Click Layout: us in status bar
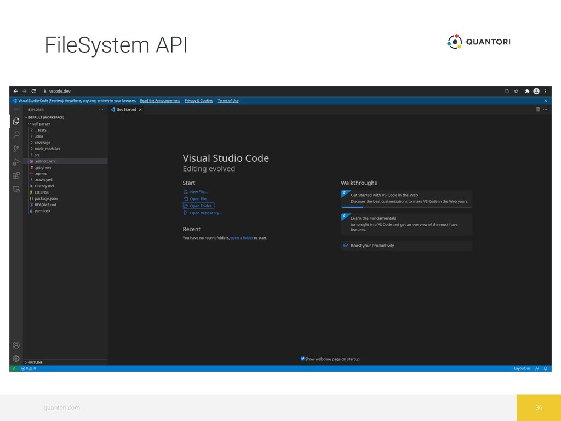The image size is (561, 421). click(522, 368)
